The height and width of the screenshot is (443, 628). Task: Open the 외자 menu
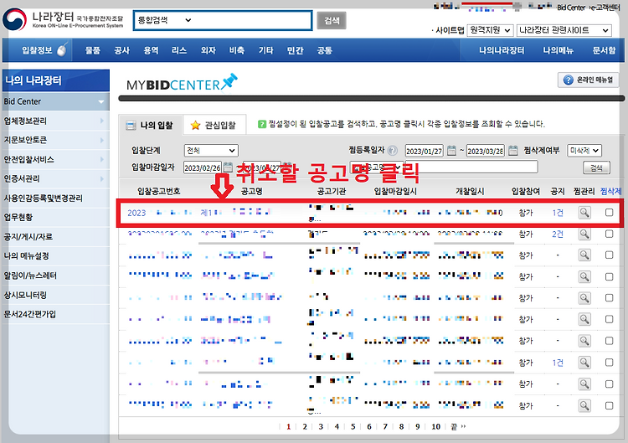click(208, 50)
